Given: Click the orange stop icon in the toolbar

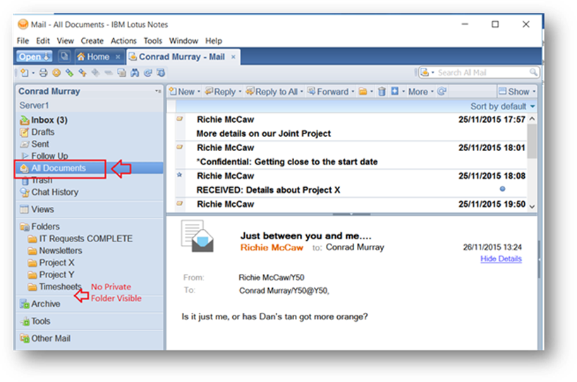Looking at the screenshot, I should click(56, 73).
